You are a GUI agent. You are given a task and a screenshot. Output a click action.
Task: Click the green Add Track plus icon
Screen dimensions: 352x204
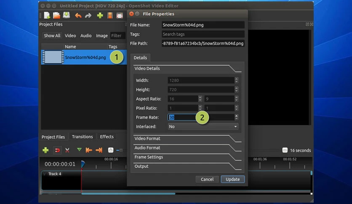click(x=45, y=150)
